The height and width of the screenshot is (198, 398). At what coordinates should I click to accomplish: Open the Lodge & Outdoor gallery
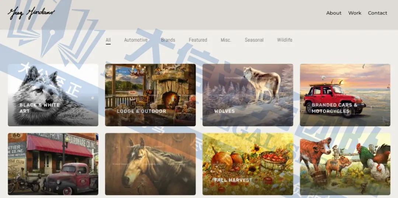coord(150,95)
